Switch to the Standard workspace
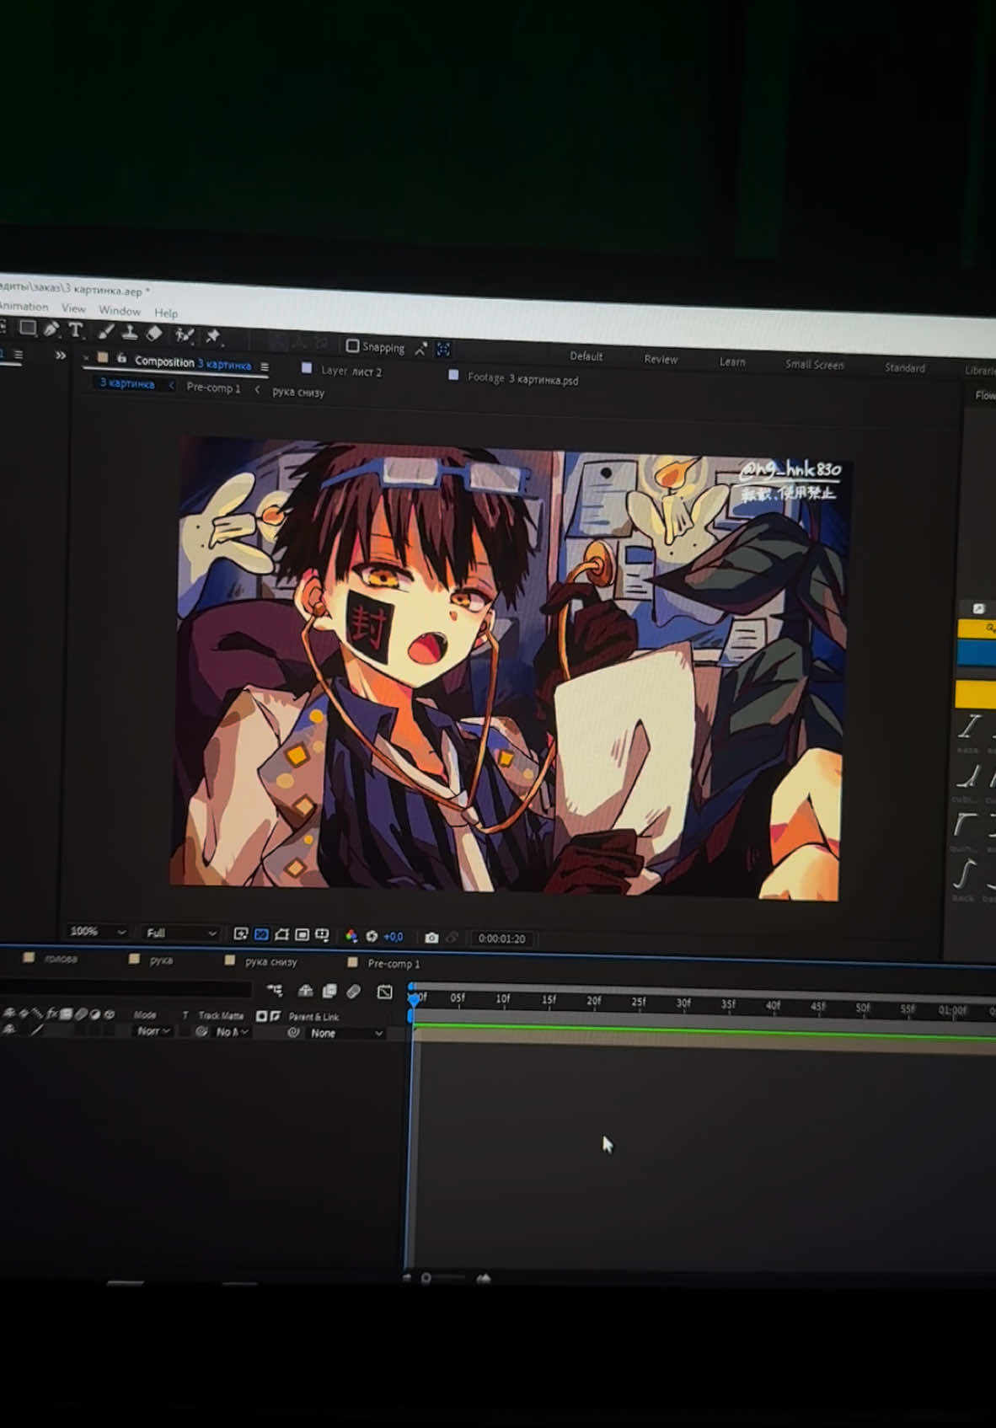The image size is (996, 1428). (905, 368)
